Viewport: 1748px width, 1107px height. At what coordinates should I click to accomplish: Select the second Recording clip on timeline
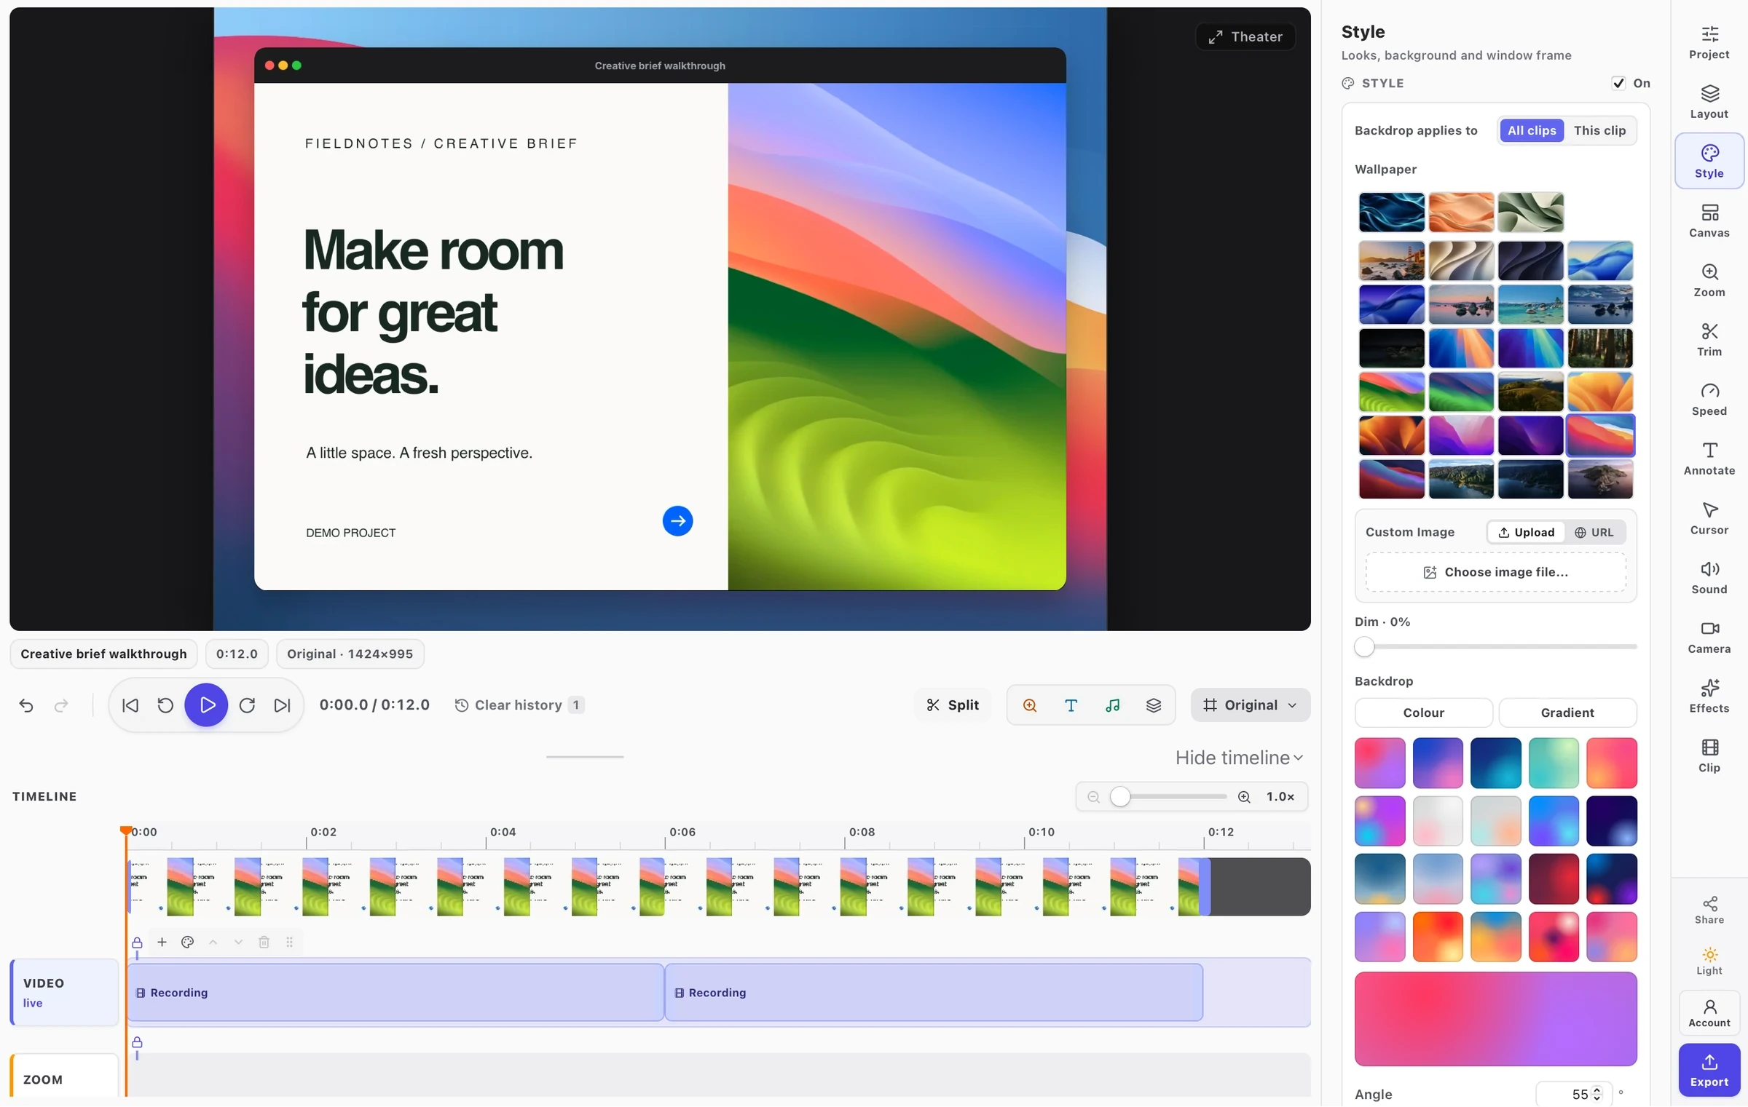coord(934,993)
